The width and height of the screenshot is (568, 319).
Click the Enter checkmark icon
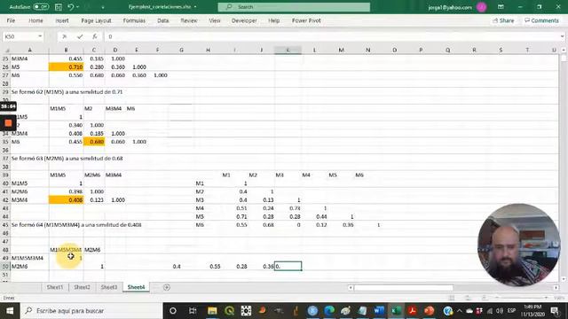[x=80, y=36]
